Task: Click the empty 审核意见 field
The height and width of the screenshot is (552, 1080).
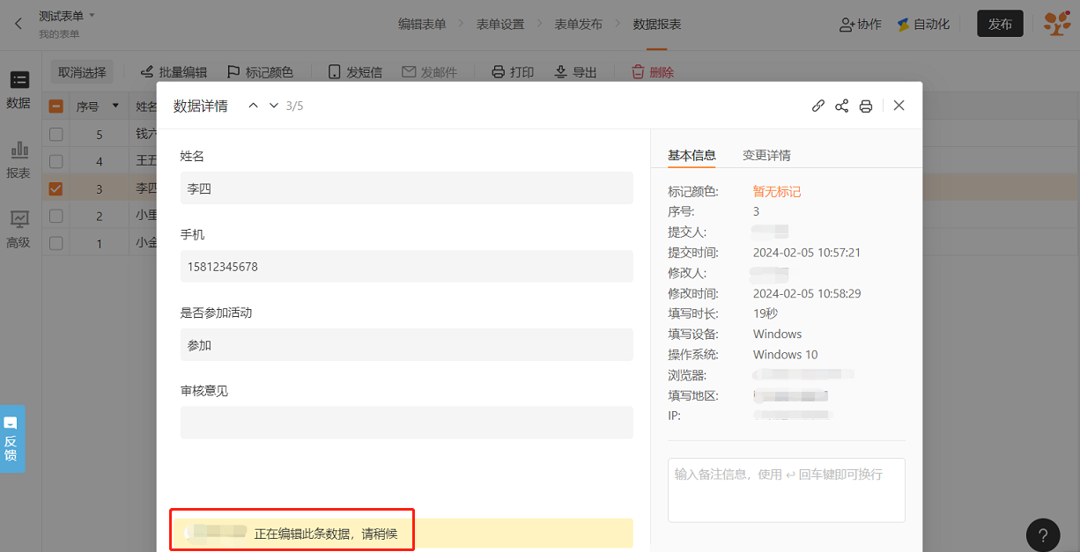Action: (407, 422)
